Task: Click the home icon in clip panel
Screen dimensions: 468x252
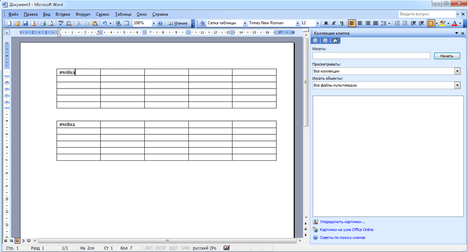Action: (335, 40)
